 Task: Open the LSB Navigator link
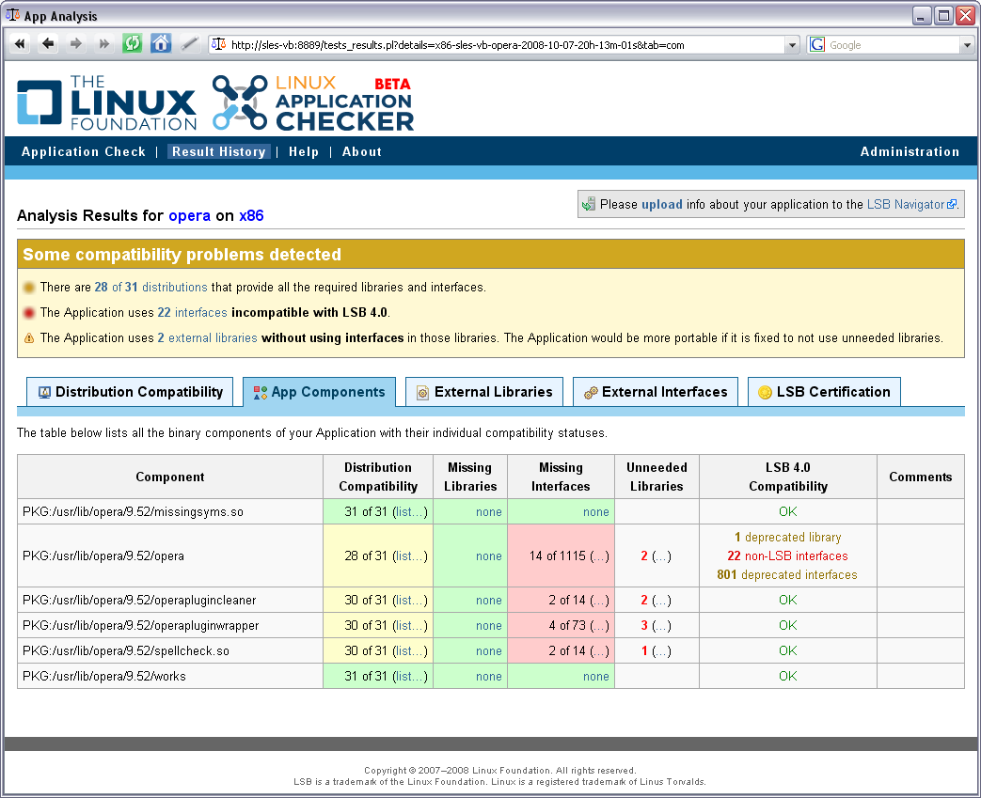[x=906, y=205]
